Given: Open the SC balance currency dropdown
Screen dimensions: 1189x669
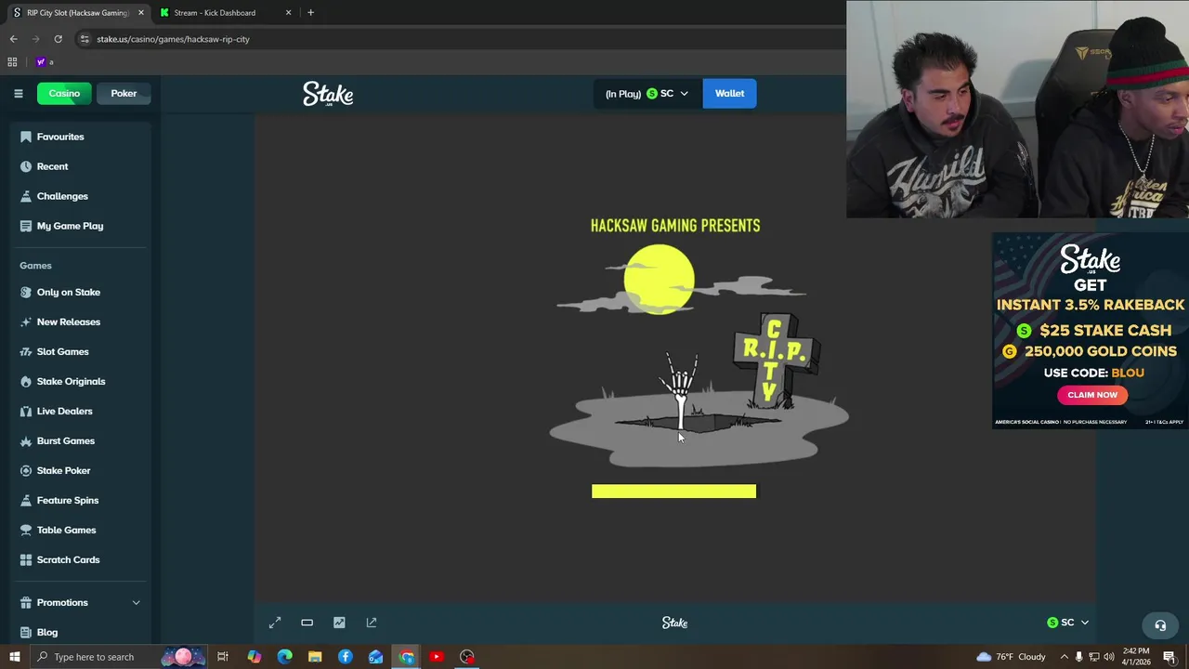Looking at the screenshot, I should [647, 93].
